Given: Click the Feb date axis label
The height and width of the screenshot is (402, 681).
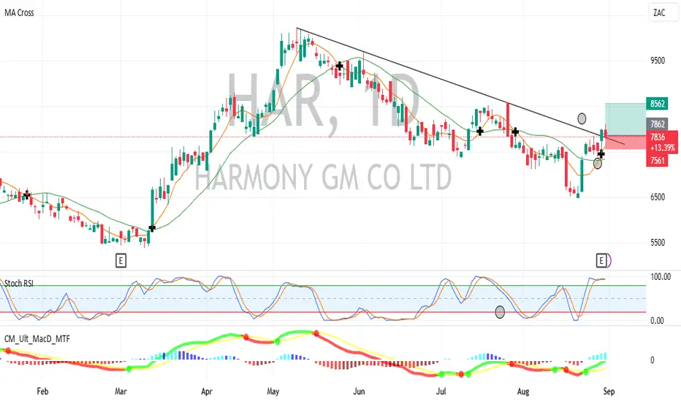Looking at the screenshot, I should [x=42, y=391].
